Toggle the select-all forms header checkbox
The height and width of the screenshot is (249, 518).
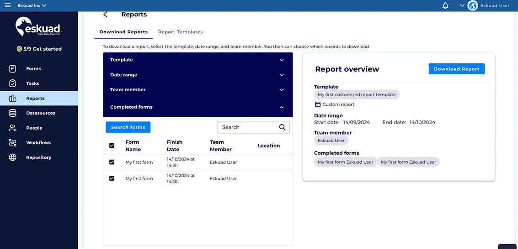pos(112,145)
